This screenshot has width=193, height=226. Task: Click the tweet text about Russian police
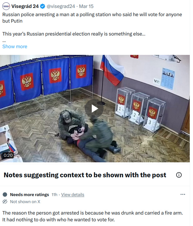coord(92,18)
